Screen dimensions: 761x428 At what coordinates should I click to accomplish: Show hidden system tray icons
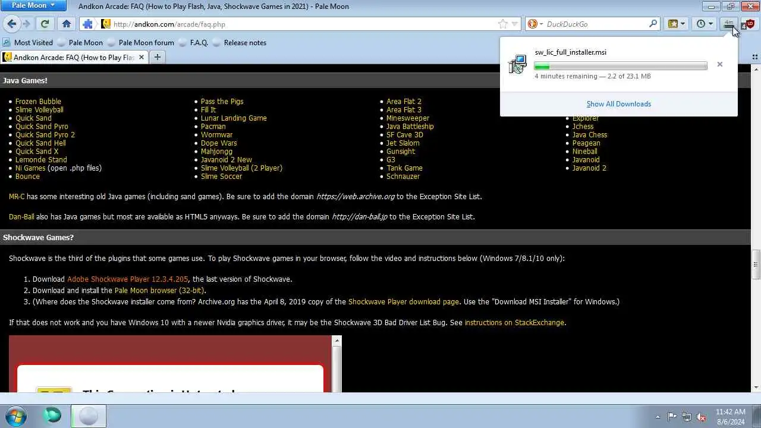tap(658, 417)
